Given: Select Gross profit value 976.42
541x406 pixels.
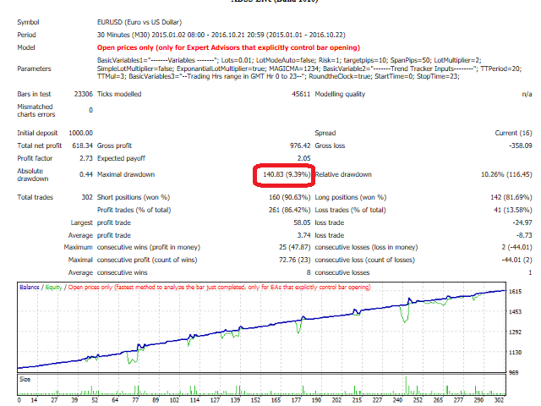Looking at the screenshot, I should click(x=300, y=145).
